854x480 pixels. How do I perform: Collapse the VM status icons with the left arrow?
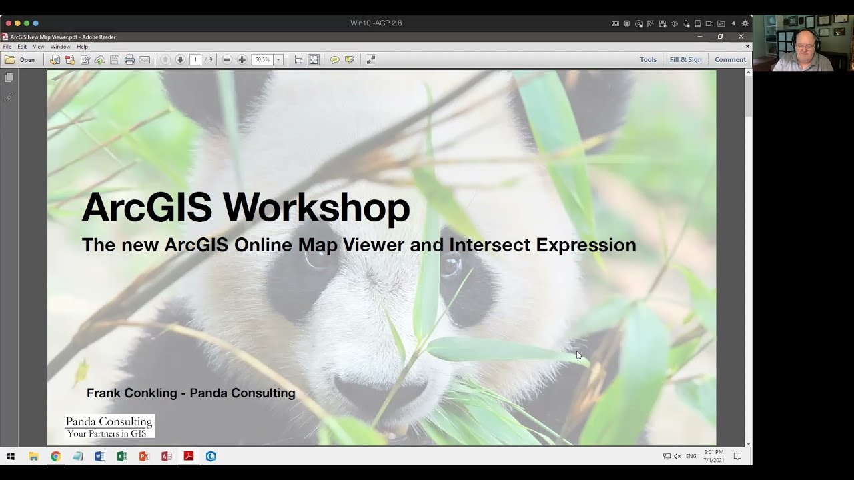[x=733, y=23]
